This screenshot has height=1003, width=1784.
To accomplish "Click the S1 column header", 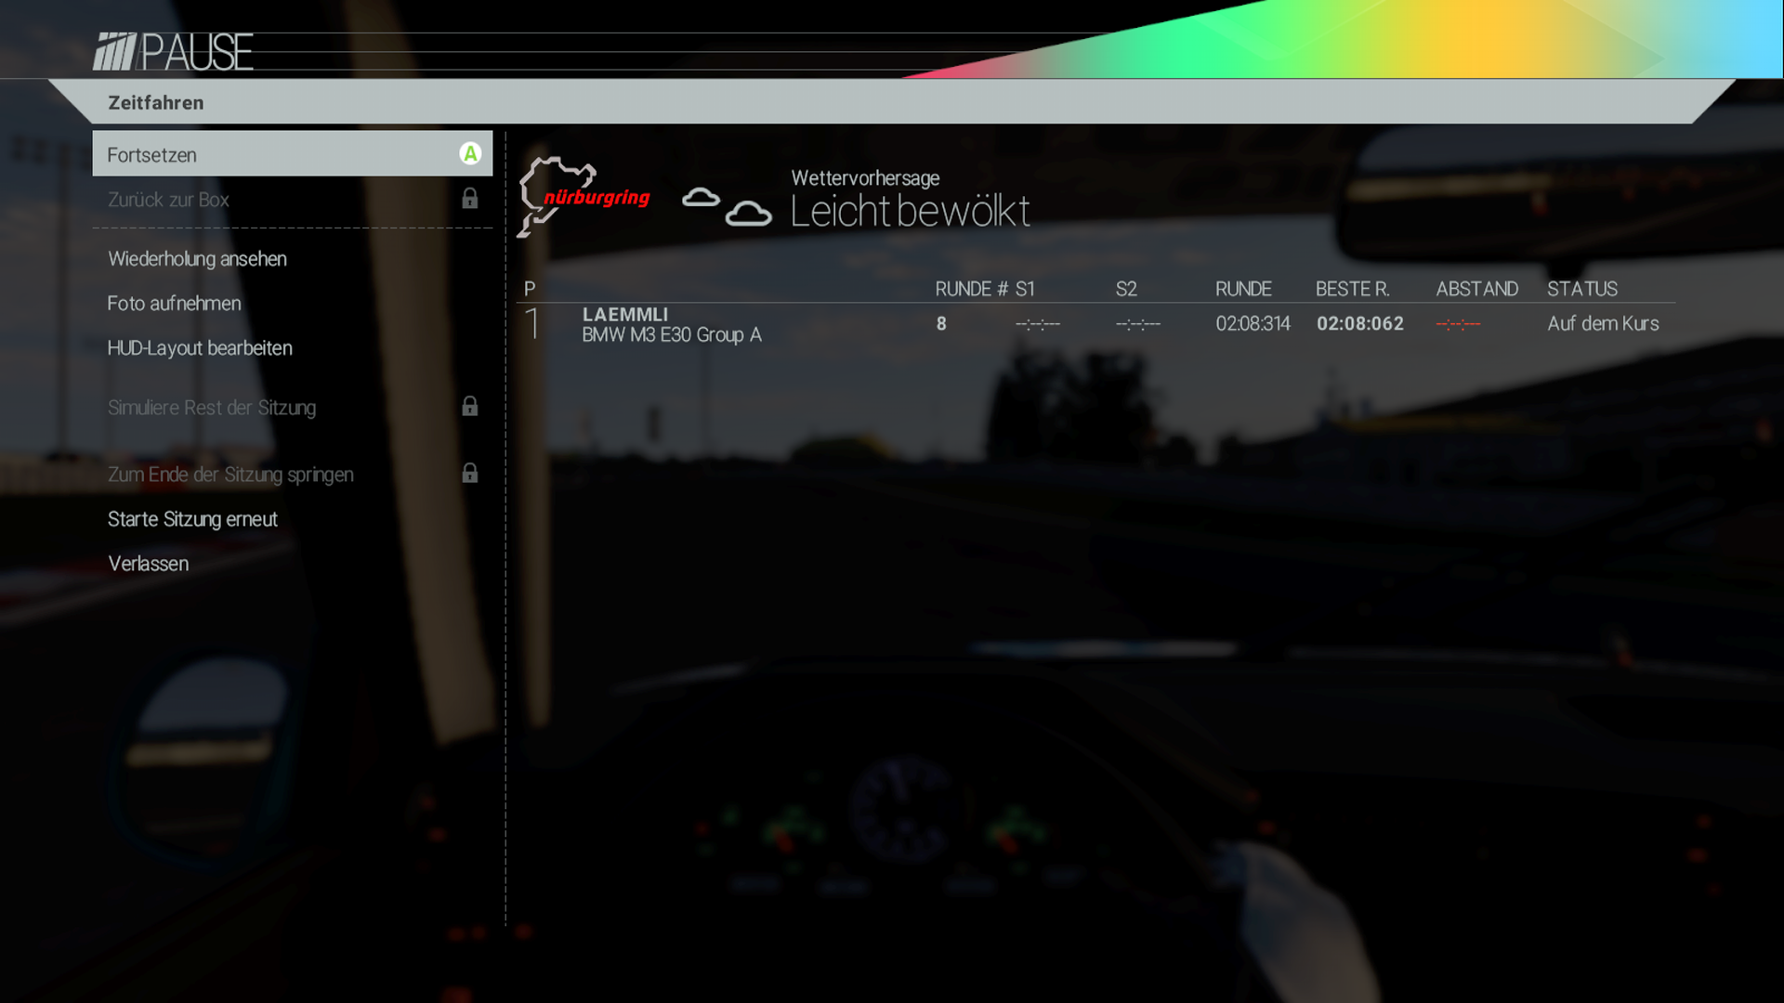I will coord(1025,289).
